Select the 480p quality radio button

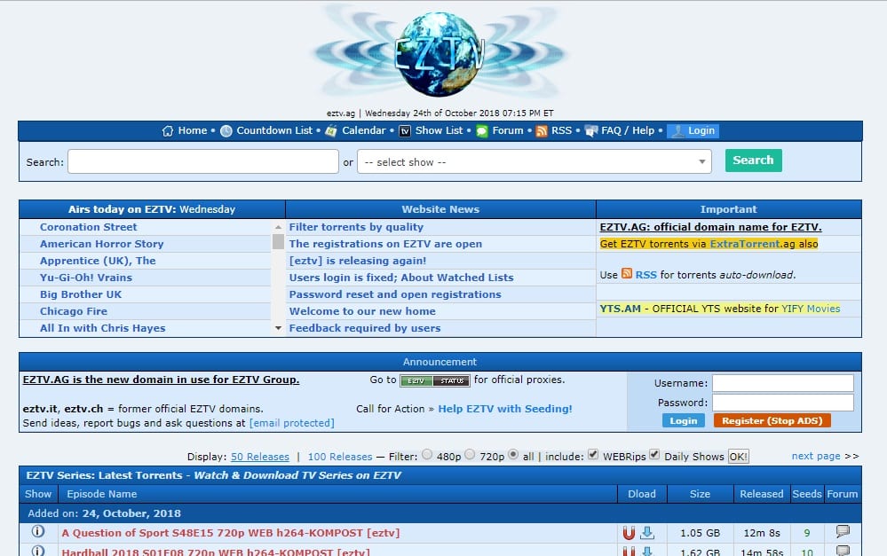pos(427,455)
